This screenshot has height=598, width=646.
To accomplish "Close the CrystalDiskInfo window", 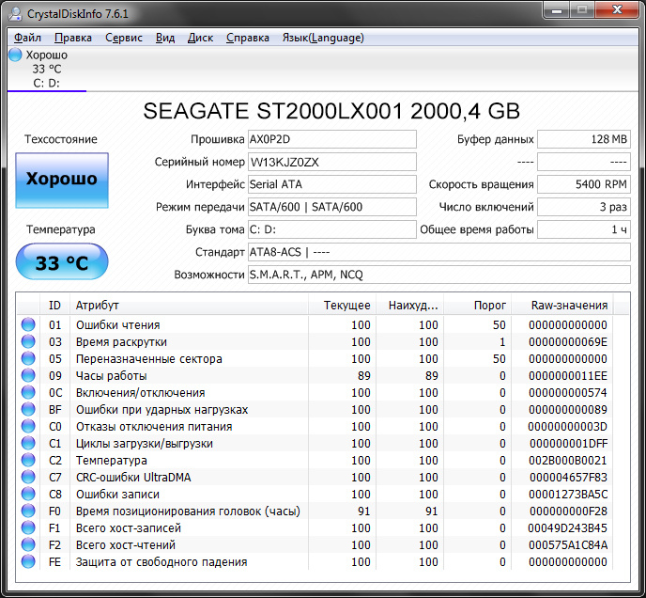I will tap(617, 10).
